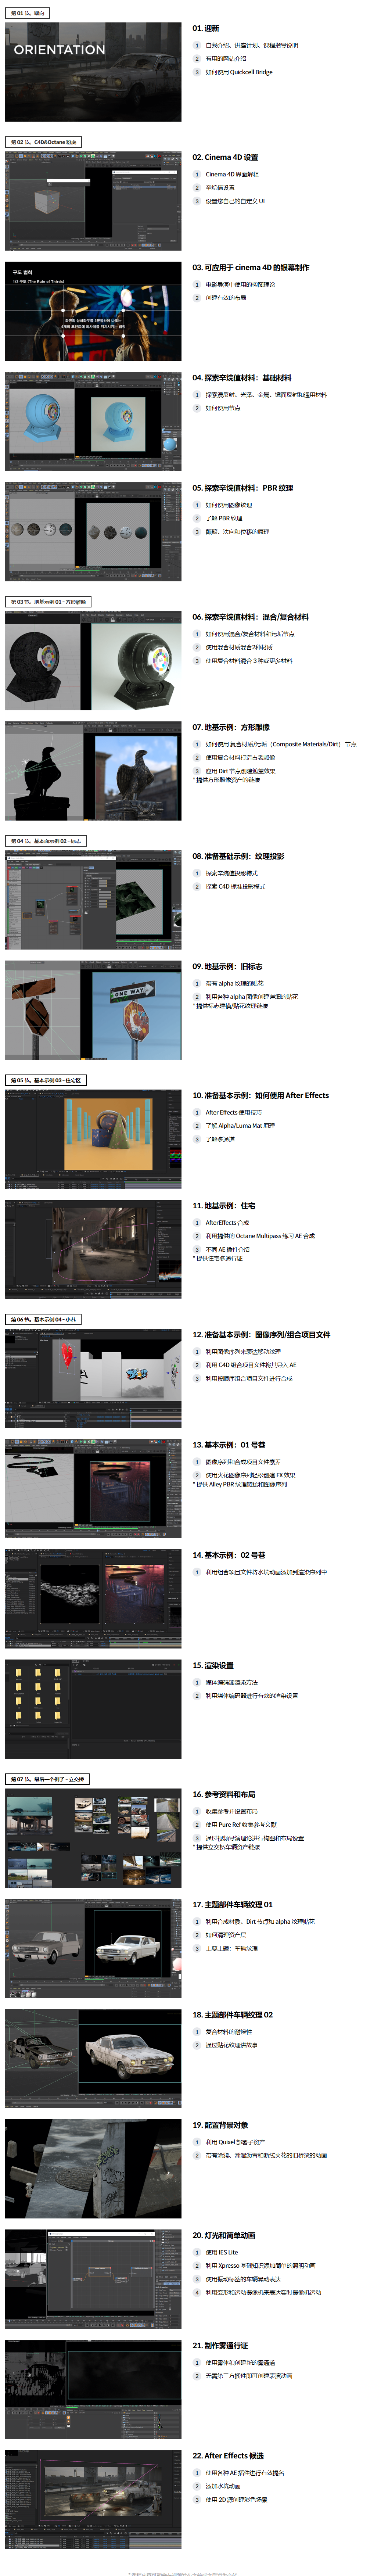Open the blue material ball lesson thumbnail
This screenshot has width=381, height=2576.
(x=93, y=421)
